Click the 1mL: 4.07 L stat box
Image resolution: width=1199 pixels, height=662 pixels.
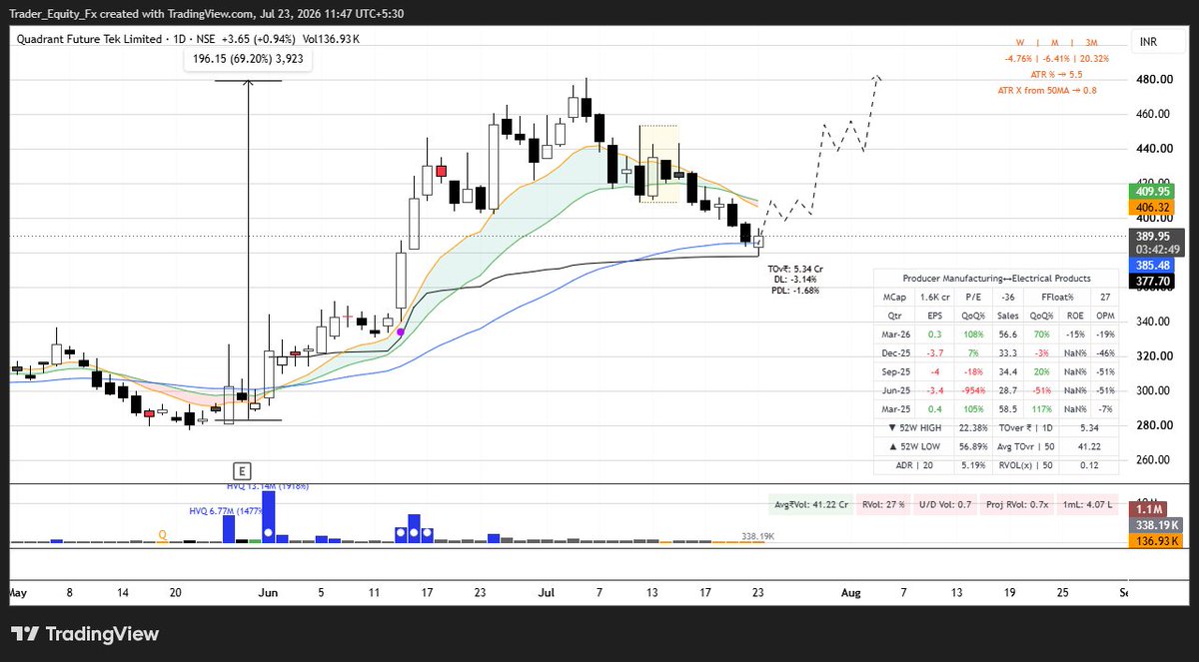point(1086,504)
